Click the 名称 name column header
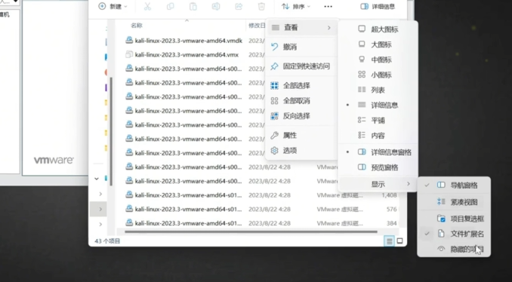The height and width of the screenshot is (282, 512). (x=137, y=26)
